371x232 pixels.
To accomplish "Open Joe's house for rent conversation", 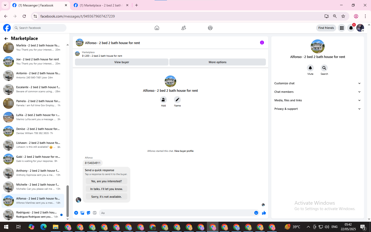I will click(33, 62).
